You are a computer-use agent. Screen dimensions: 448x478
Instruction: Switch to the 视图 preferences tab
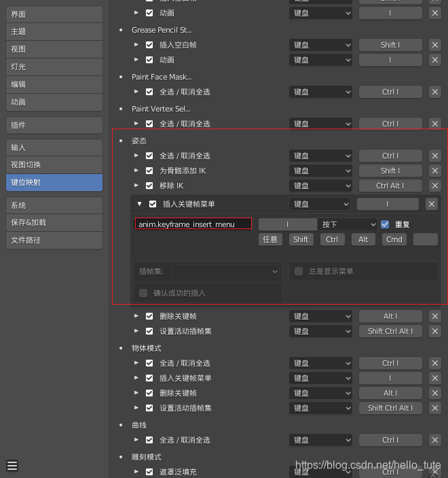pos(54,49)
